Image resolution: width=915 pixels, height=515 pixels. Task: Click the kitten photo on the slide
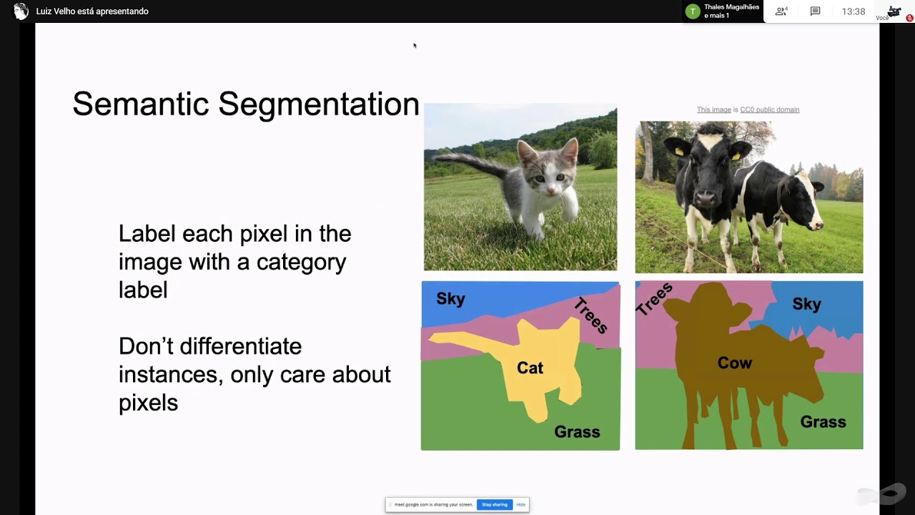tap(520, 187)
